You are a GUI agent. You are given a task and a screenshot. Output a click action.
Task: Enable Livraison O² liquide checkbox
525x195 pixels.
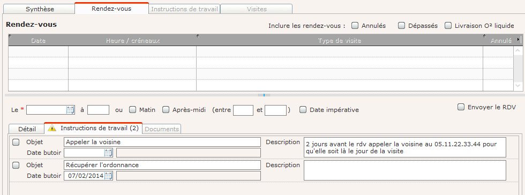(x=448, y=26)
